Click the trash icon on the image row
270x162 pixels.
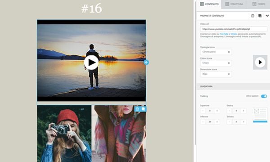pos(137,109)
